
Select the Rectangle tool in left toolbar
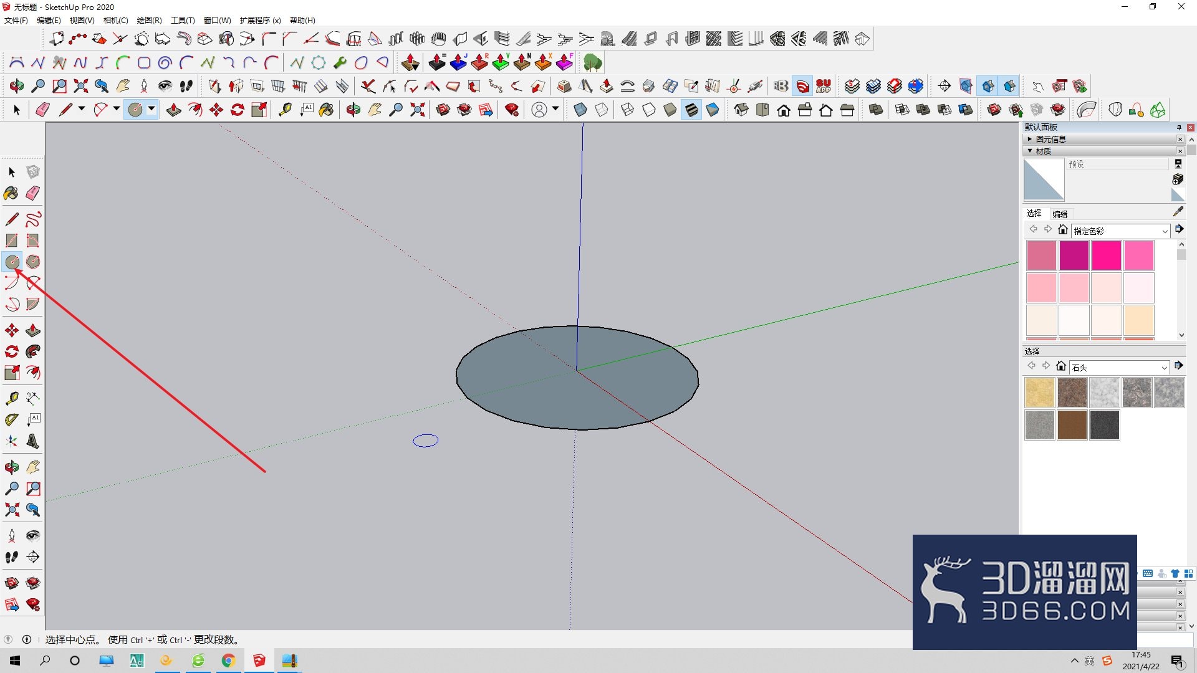click(x=12, y=241)
